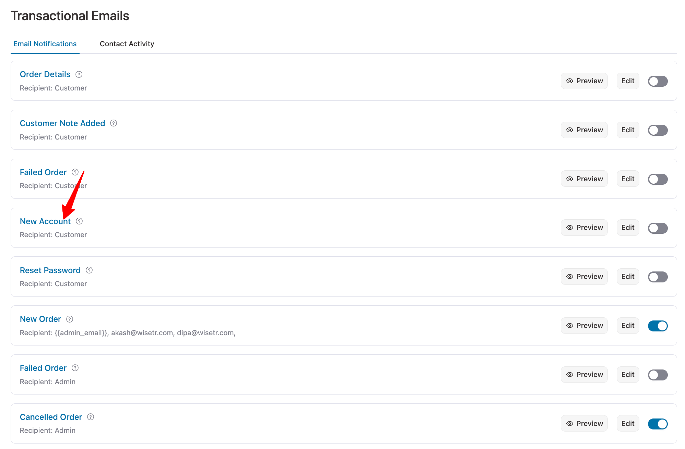Disable the Cancelled Order email toggle
The height and width of the screenshot is (449, 685).
pos(658,424)
